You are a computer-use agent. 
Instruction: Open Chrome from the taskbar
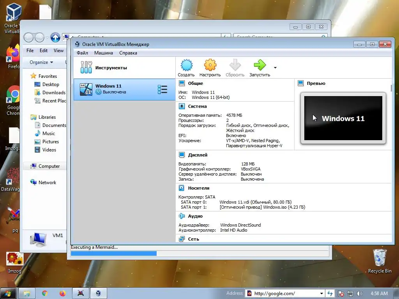(45, 294)
